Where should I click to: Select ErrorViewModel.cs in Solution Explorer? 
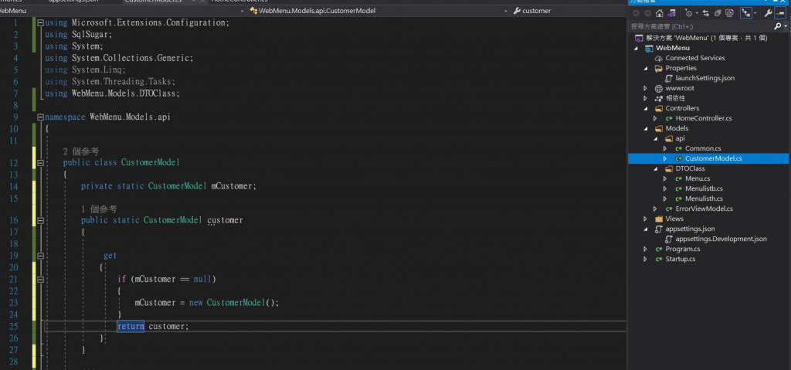[704, 209]
